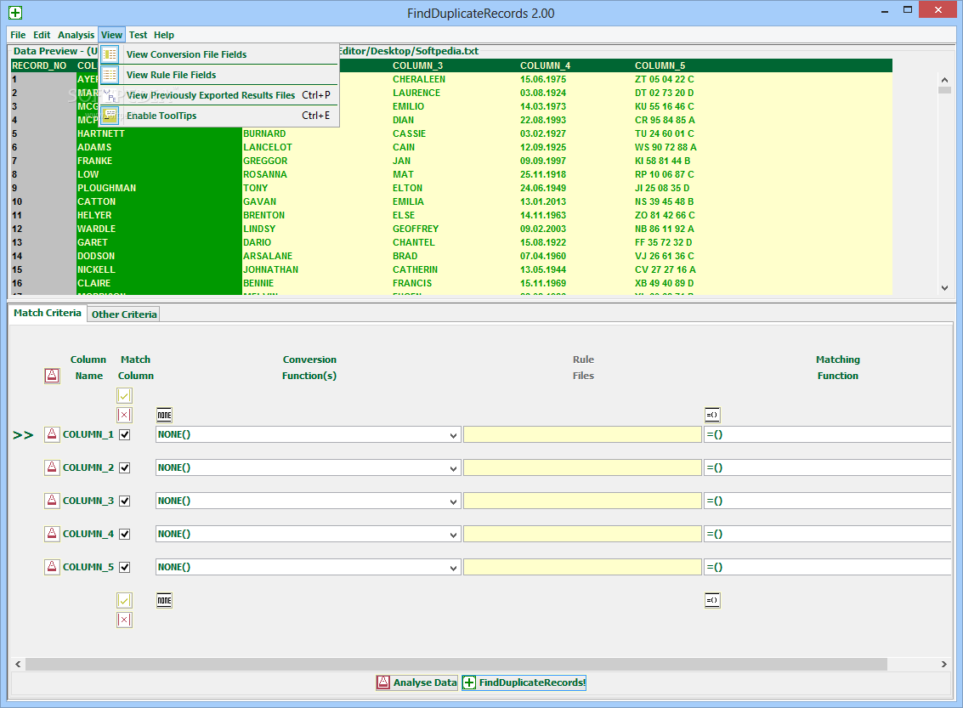Click the COLUMN_5 header in data preview
Screen dimensions: 963x708
(x=660, y=65)
